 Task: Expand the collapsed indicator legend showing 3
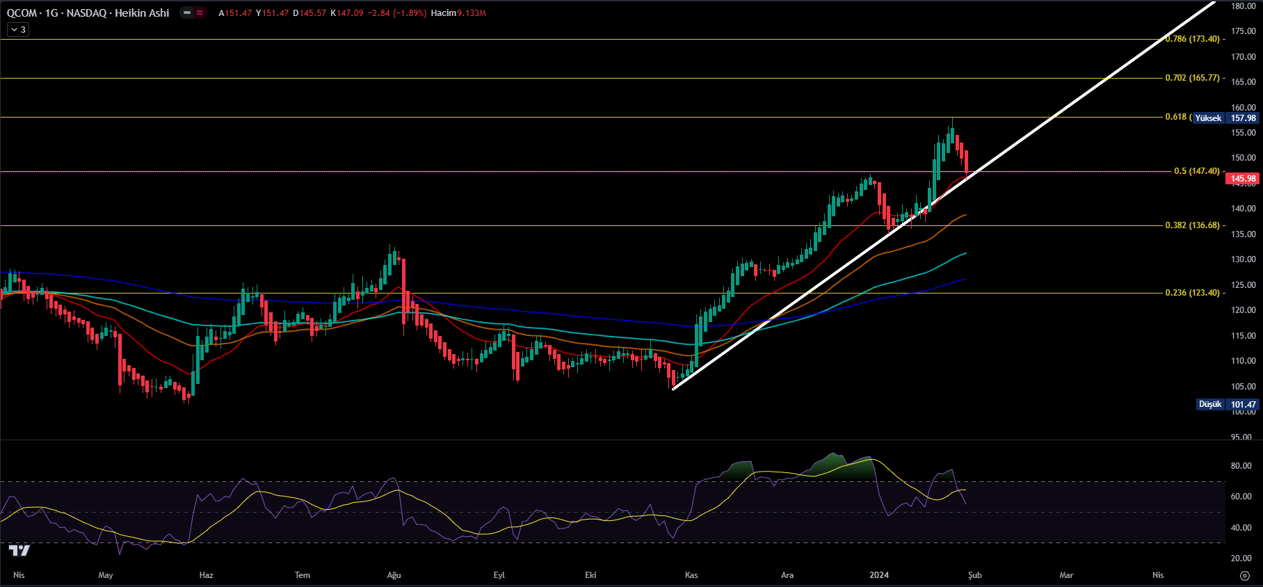pyautogui.click(x=18, y=30)
